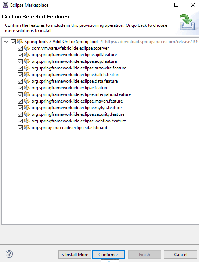Cancel the marketplace installation

pyautogui.click(x=181, y=255)
